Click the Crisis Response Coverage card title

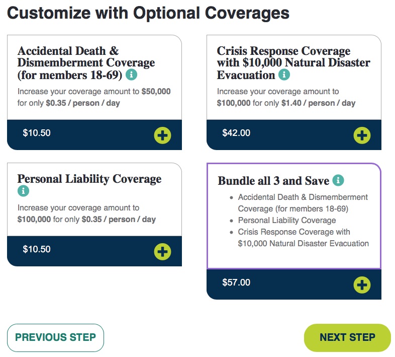coord(293,63)
